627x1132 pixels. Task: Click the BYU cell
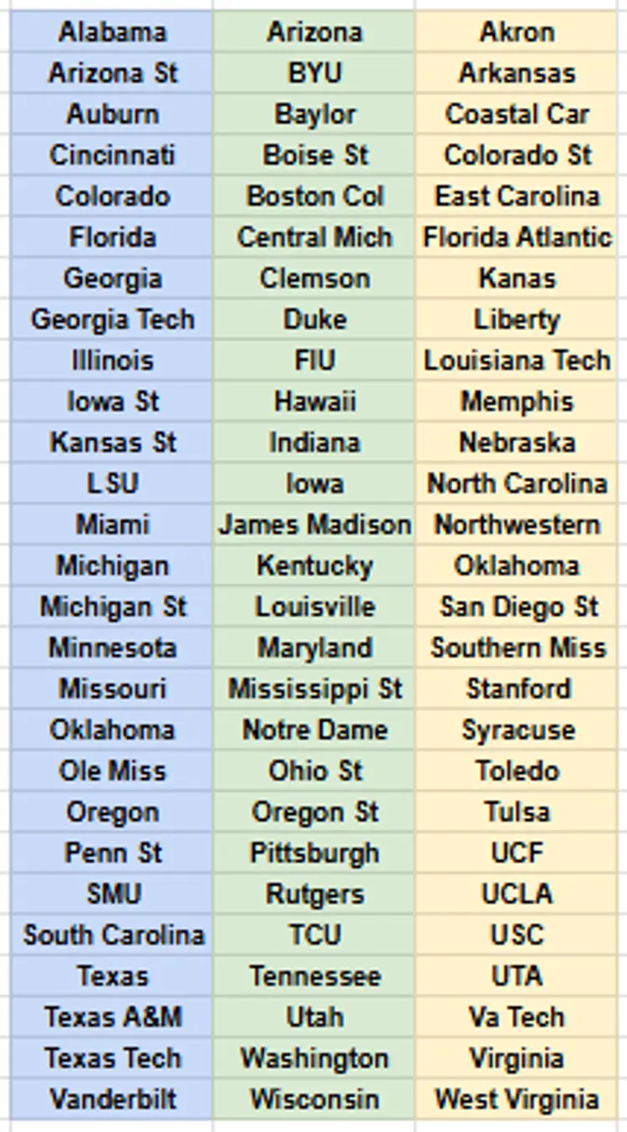pos(314,73)
